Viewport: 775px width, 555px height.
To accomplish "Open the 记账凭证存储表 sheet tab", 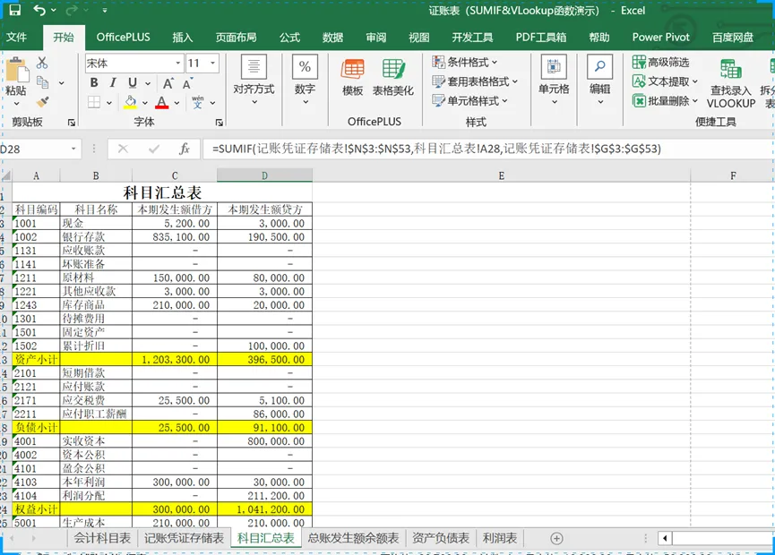I will point(184,538).
